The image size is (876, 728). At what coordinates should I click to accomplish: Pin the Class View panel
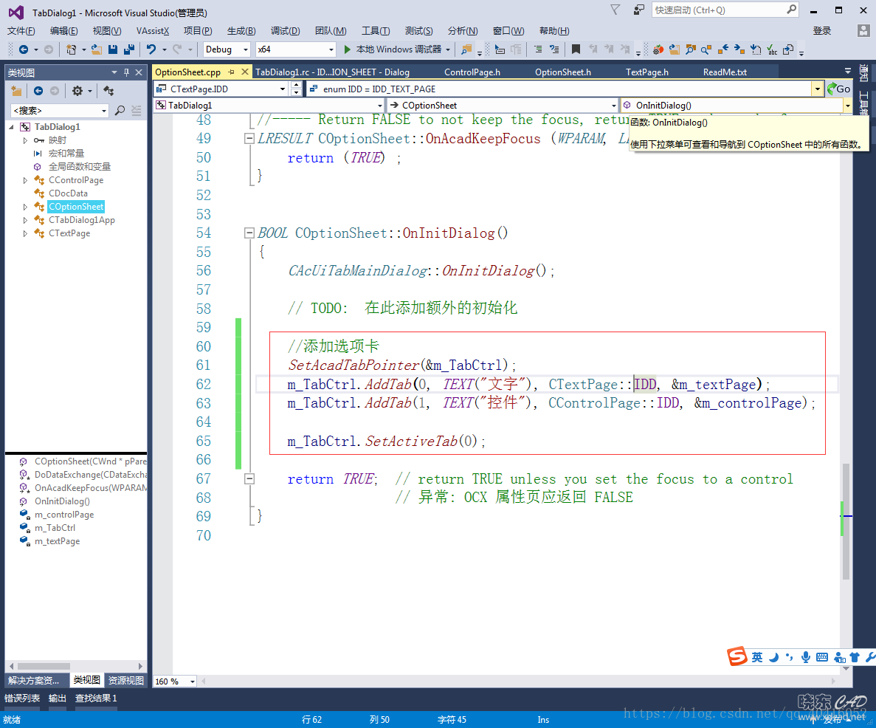[126, 72]
